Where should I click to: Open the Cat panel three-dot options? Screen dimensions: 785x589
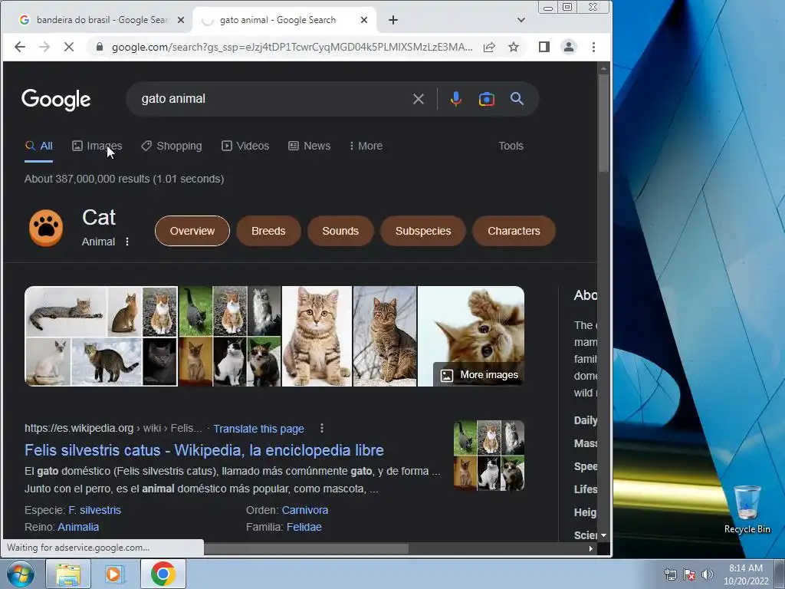point(127,242)
